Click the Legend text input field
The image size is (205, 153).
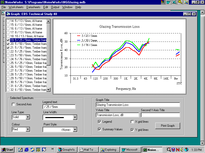coord(59,107)
